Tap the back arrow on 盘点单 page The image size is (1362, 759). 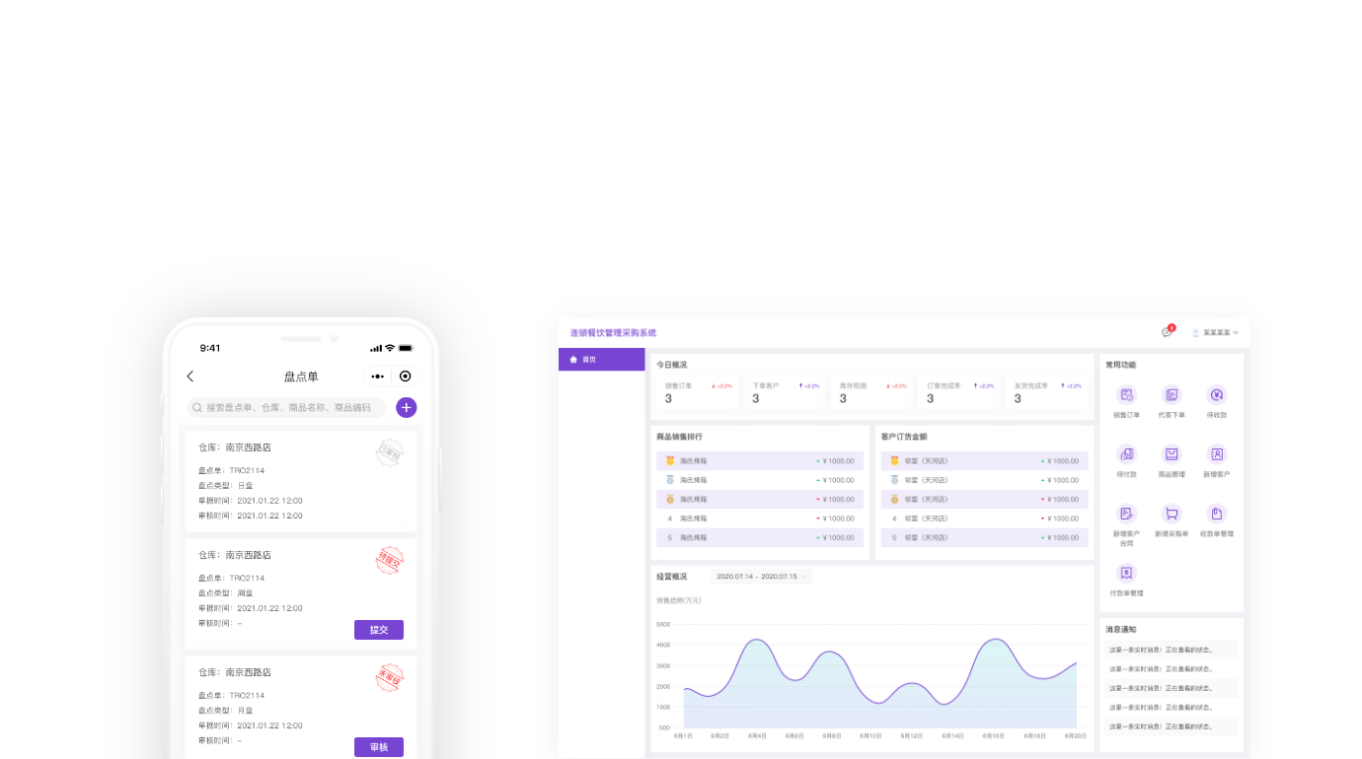coord(190,377)
